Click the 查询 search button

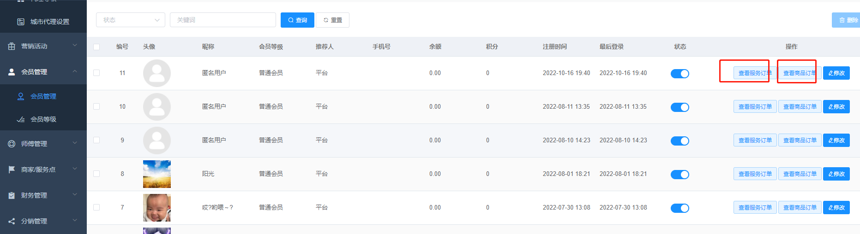pyautogui.click(x=297, y=20)
